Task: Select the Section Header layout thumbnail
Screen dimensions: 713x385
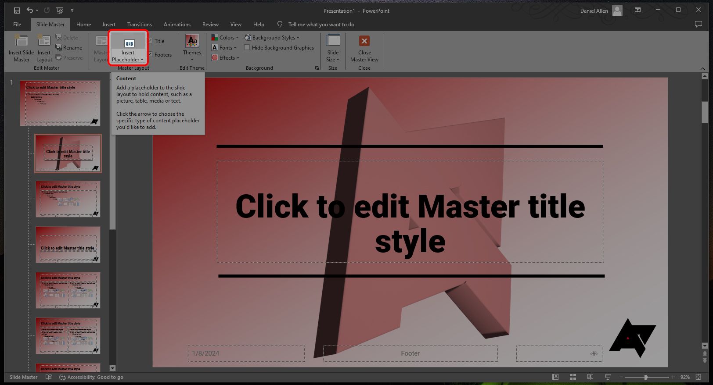Action: [68, 245]
